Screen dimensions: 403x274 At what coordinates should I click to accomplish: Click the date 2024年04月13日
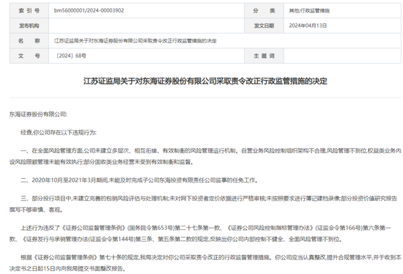[308, 26]
